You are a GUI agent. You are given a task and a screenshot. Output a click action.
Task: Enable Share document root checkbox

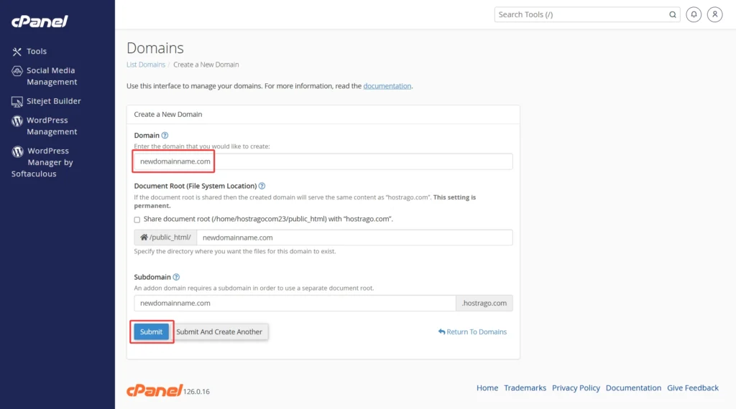tap(137, 220)
